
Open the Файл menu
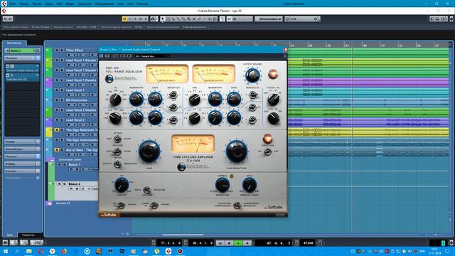pos(13,4)
